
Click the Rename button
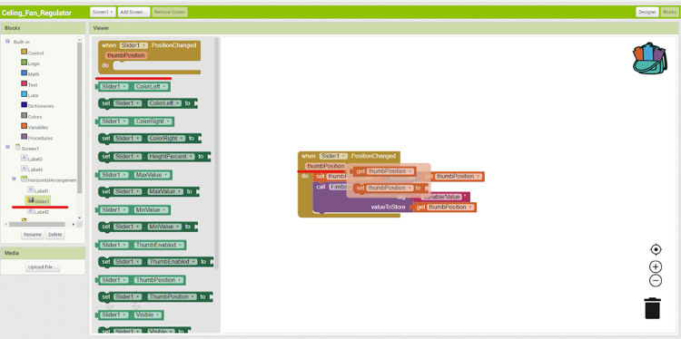coord(33,235)
